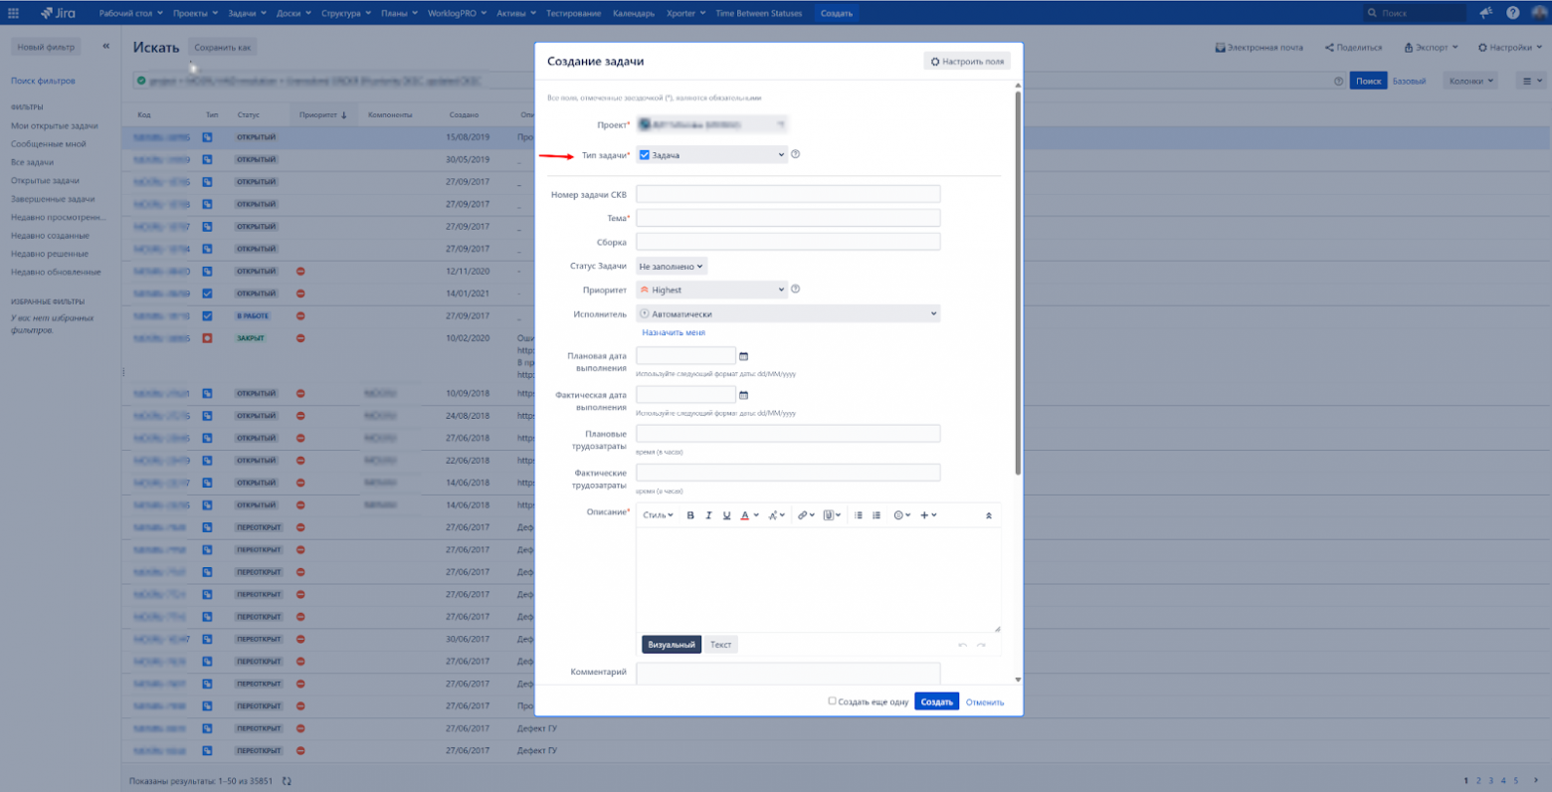The height and width of the screenshot is (792, 1552).
Task: Click the Тема input field
Action: (788, 217)
